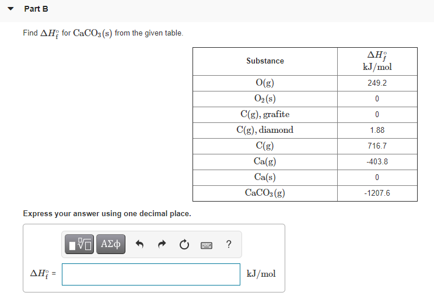
Task: Click the 'Find ΔH°f for CaCO3(s)' question text
Action: pyautogui.click(x=103, y=33)
